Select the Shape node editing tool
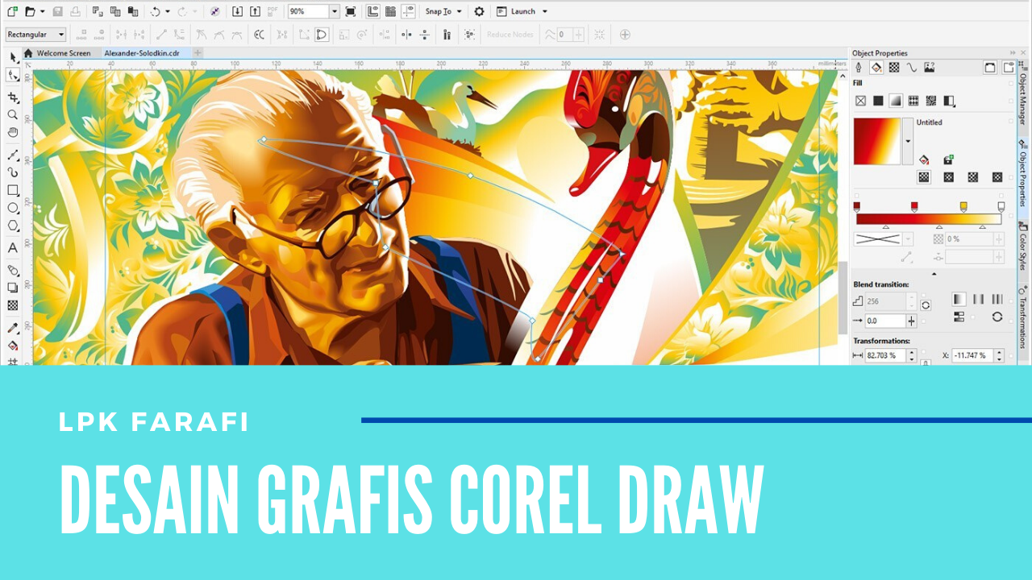The height and width of the screenshot is (580, 1032). [13, 75]
